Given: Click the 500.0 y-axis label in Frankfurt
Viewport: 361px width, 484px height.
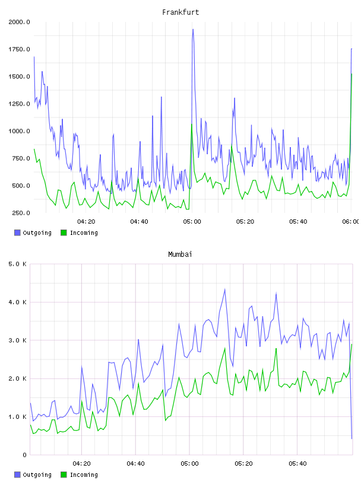Looking at the screenshot, I should tap(21, 186).
